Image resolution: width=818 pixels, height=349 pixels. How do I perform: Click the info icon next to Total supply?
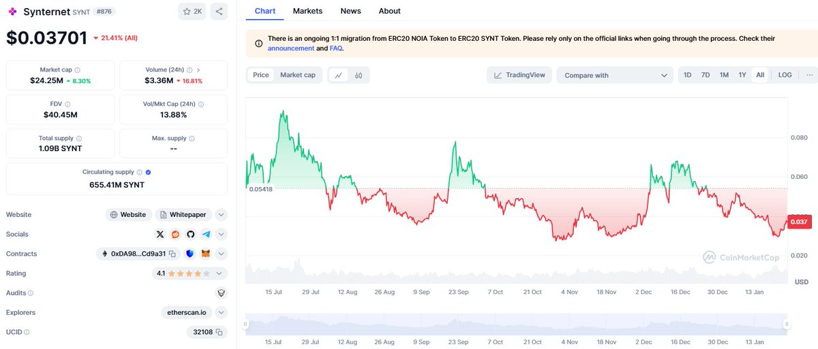pyautogui.click(x=79, y=138)
